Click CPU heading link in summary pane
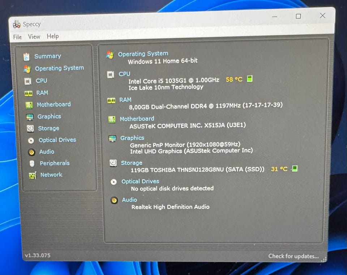347x275 pixels. point(124,74)
